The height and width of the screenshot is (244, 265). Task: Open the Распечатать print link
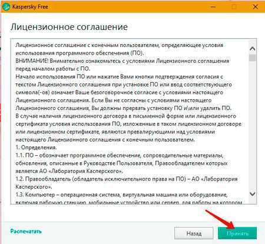coord(26,231)
